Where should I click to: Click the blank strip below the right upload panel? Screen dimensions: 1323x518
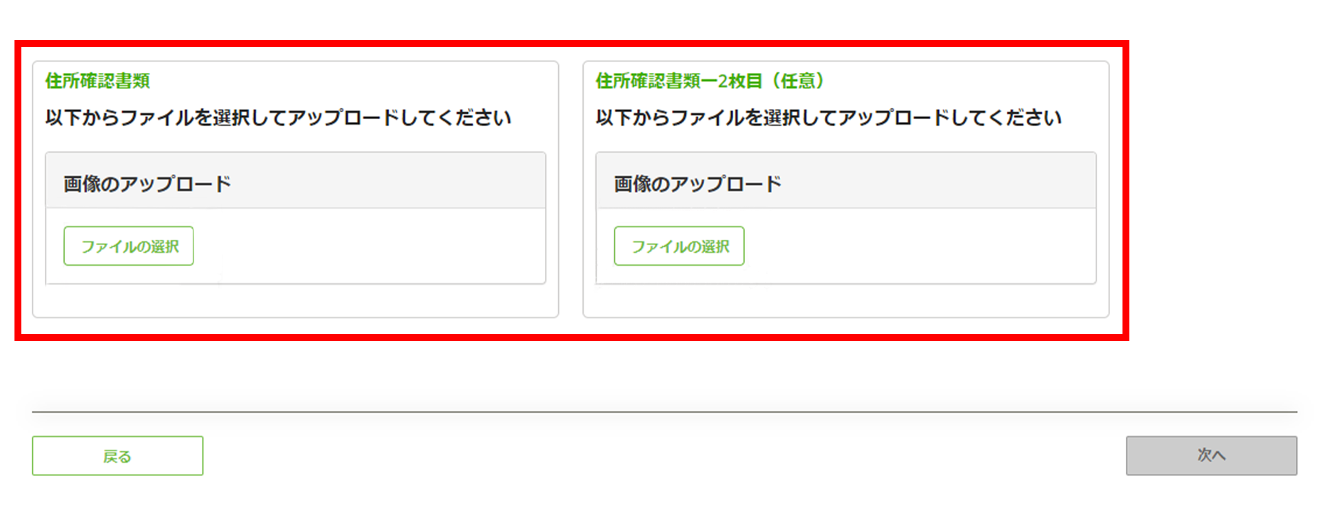pos(845,301)
